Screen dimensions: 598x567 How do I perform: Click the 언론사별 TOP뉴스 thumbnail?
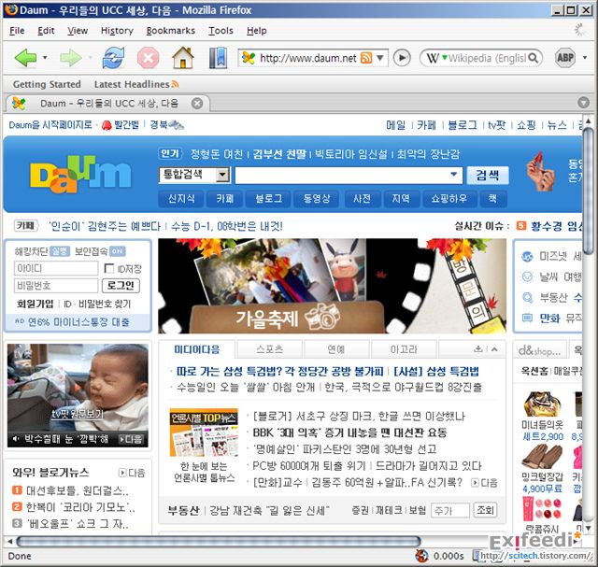pyautogui.click(x=204, y=432)
